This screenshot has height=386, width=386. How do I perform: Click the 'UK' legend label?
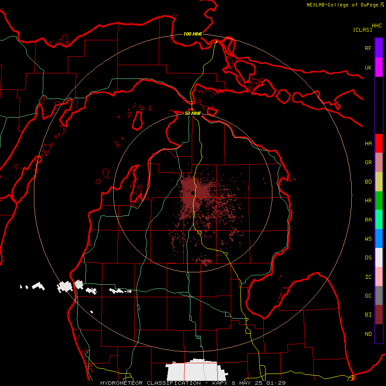pyautogui.click(x=368, y=67)
